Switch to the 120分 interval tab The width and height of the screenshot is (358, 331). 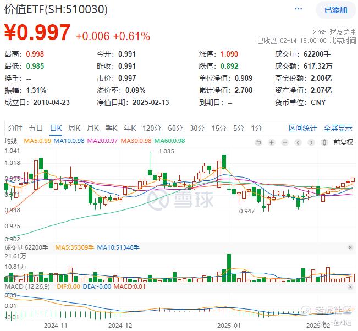[152, 128]
